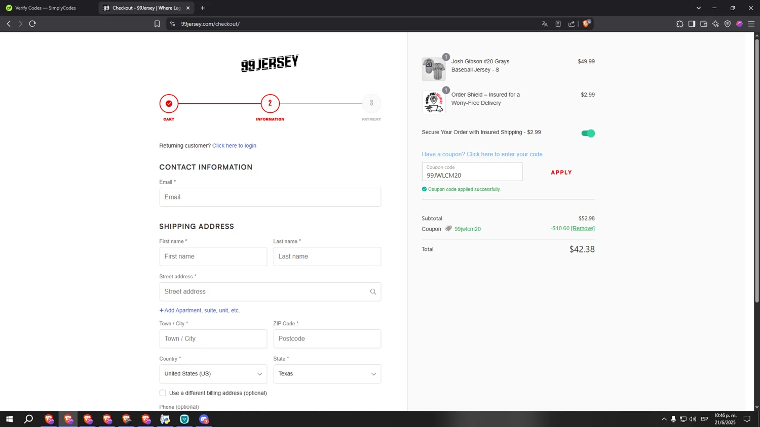760x427 pixels.
Task: Open site settings icon in address bar
Action: click(x=173, y=24)
